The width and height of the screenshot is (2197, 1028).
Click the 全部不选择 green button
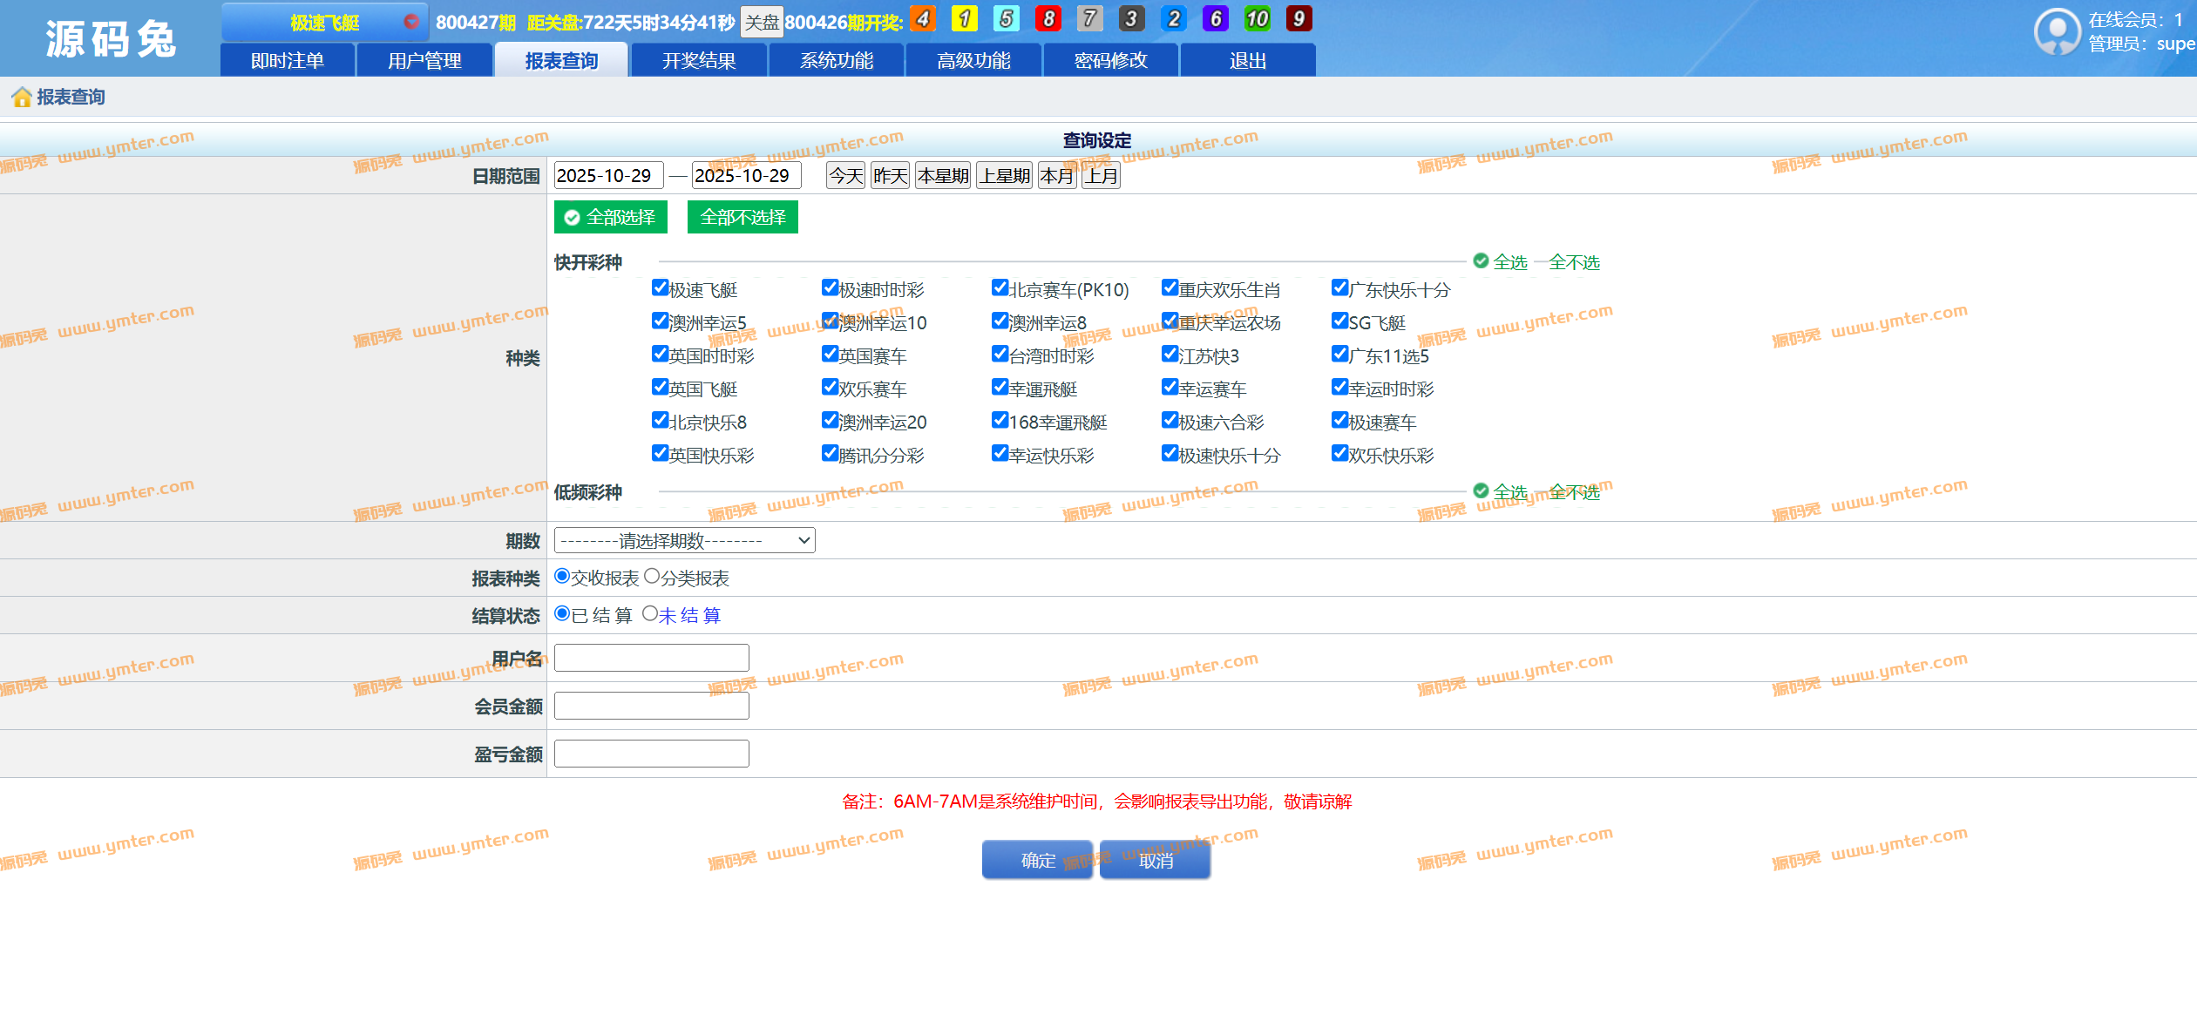pos(743,217)
